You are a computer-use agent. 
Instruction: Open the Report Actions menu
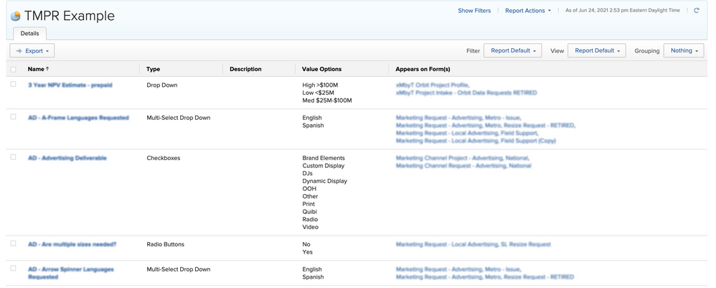[527, 11]
